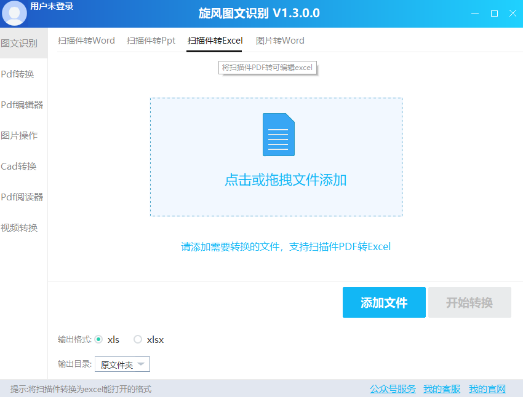Open the 我的官网 link

pos(487,389)
